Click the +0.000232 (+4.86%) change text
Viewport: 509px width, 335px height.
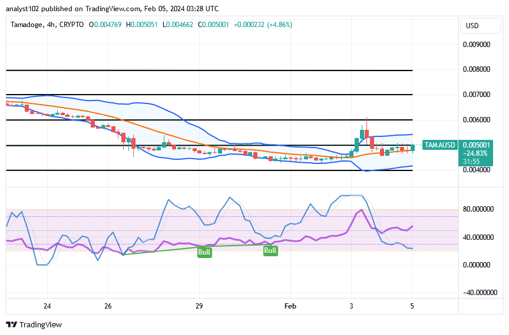[263, 25]
